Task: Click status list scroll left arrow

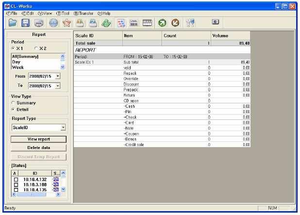Action: pyautogui.click(x=14, y=194)
